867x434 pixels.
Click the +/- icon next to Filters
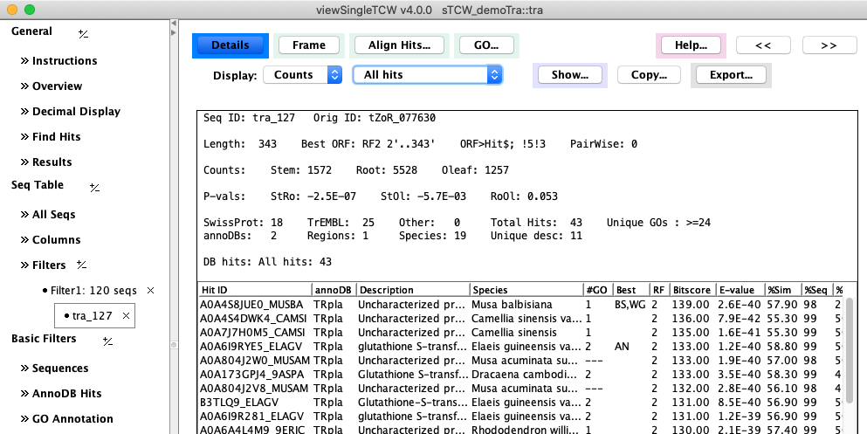(x=80, y=265)
